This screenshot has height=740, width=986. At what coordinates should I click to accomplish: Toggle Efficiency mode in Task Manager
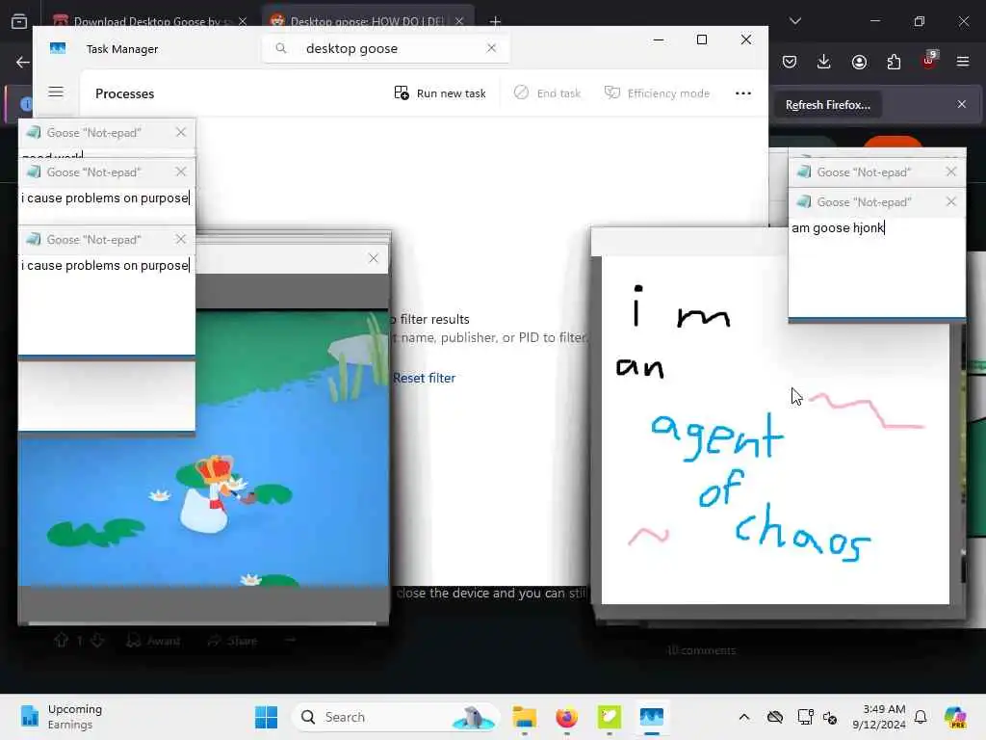pos(657,93)
